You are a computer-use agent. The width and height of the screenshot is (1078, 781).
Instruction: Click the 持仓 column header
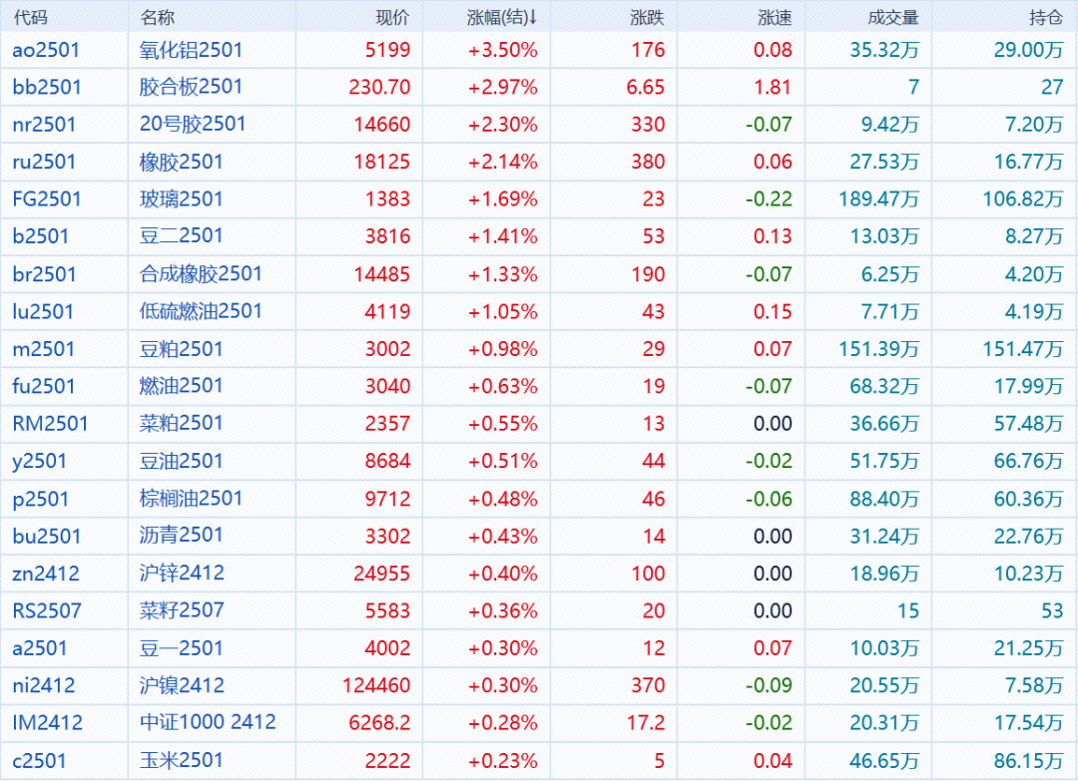tap(1046, 17)
